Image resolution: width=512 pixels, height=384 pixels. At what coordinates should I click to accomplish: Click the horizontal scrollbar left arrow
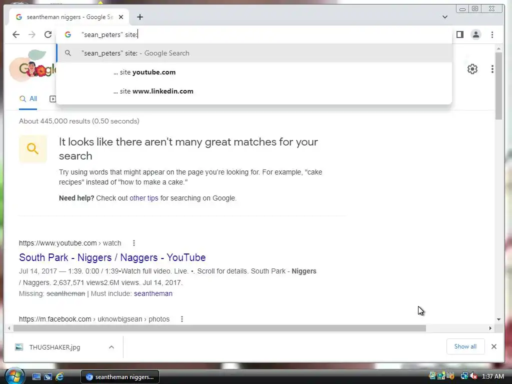(9, 328)
